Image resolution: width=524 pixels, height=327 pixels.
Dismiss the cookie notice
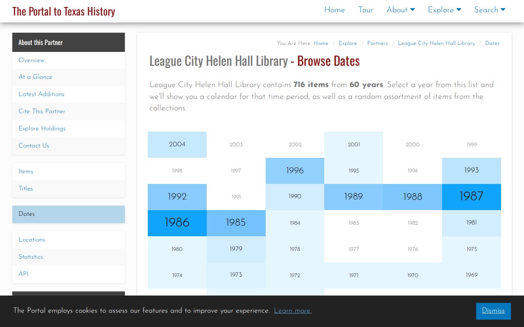[493, 311]
